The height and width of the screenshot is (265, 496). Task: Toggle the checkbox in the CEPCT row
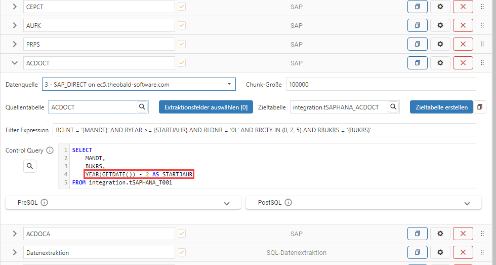[x=181, y=7]
